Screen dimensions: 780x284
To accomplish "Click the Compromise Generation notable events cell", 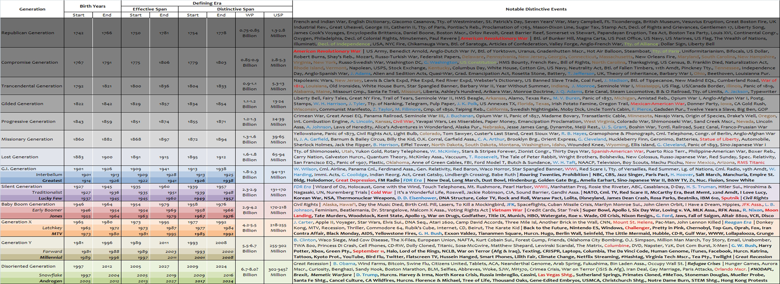I will (x=536, y=62).
